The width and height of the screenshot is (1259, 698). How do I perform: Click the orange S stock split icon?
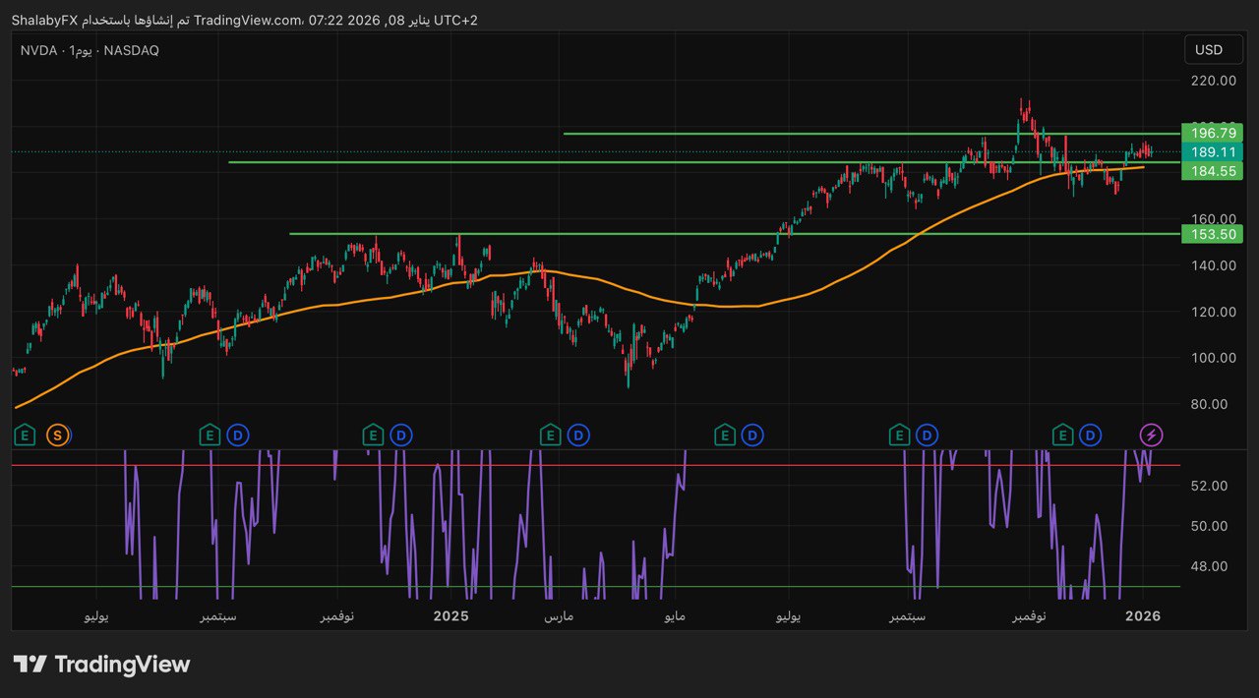pos(57,435)
